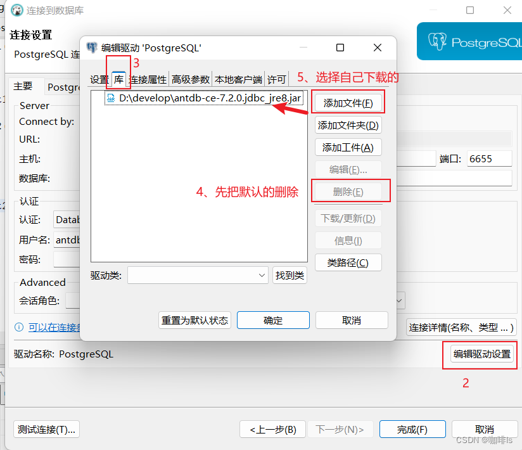Click 类路径(C) button
Image resolution: width=522 pixels, height=450 pixels.
tap(348, 263)
